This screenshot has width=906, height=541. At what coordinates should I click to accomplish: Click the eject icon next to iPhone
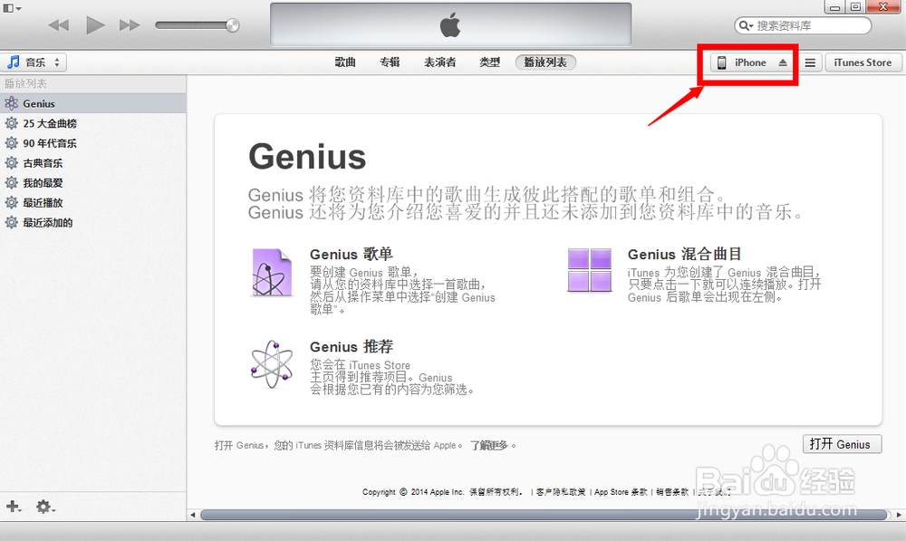tap(783, 63)
